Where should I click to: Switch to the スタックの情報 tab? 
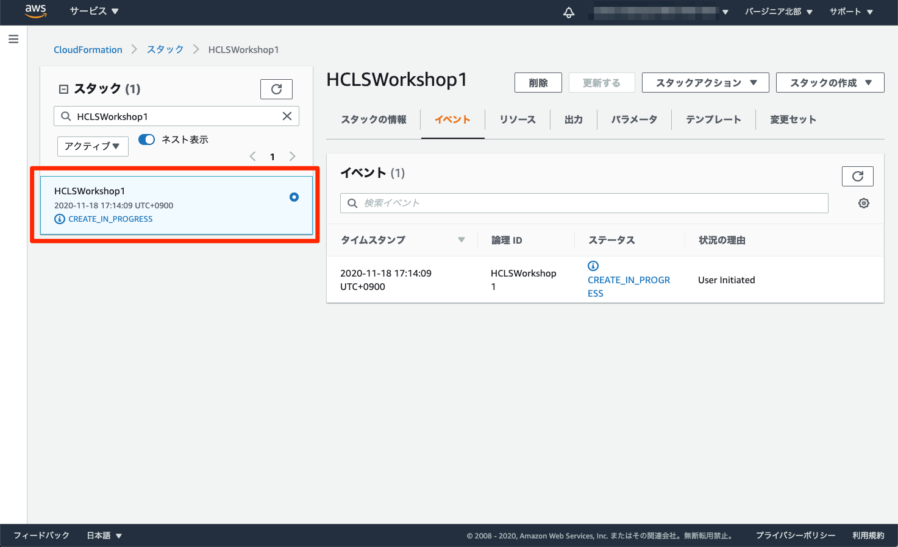(x=374, y=119)
